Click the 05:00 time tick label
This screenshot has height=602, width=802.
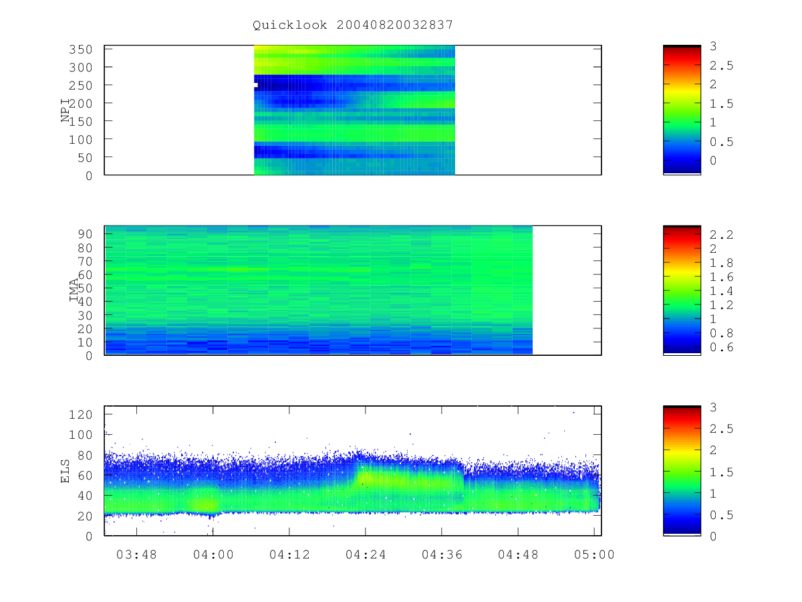tap(595, 555)
